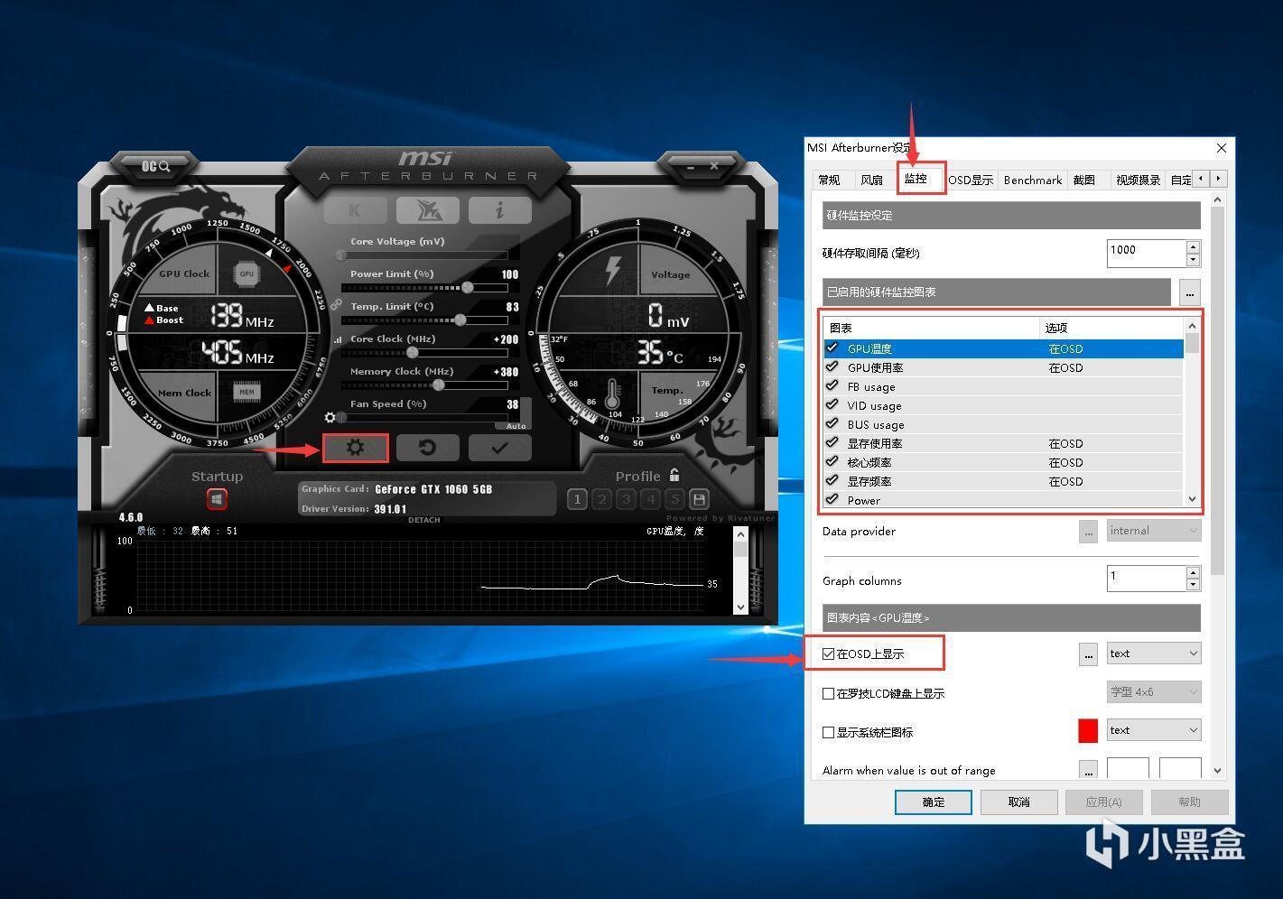Increase hardware polling interval stepper
The width and height of the screenshot is (1283, 899).
1193,246
